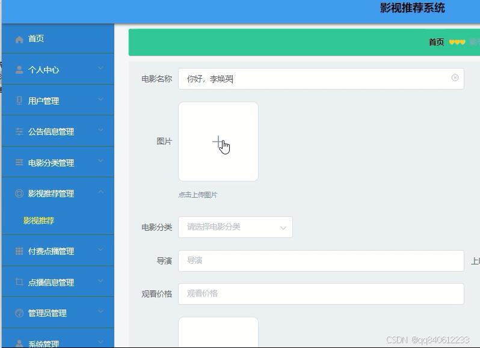
Task: Open the 管理员管理 menu item
Action: coord(58,313)
